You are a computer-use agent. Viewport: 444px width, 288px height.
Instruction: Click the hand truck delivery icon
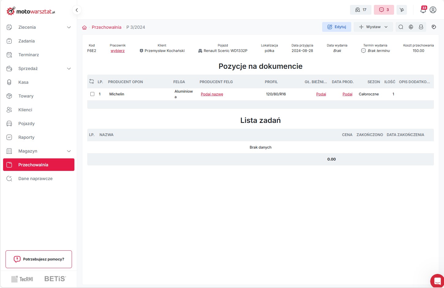point(402,10)
